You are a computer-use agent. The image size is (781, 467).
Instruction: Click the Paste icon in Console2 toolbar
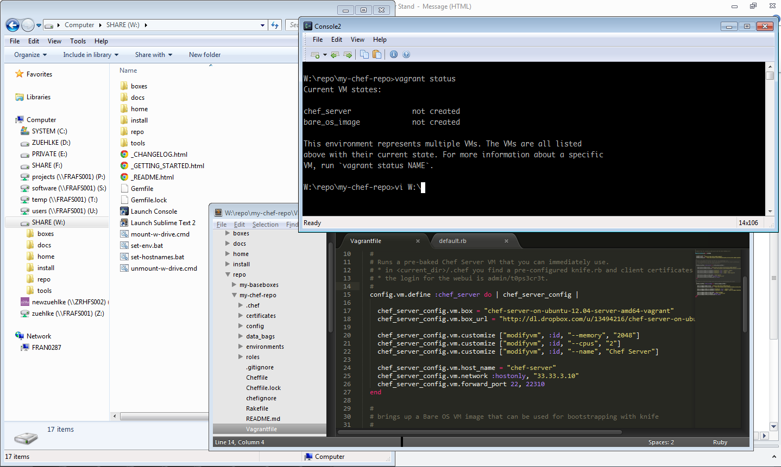click(377, 55)
